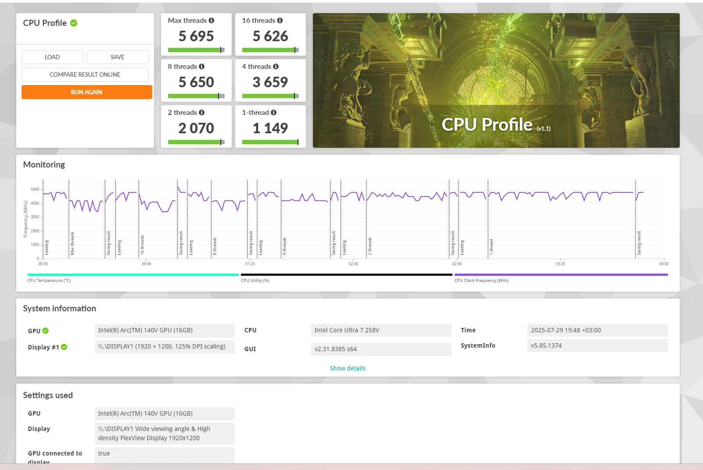Click the Settings used heading
703x470 pixels.
pos(48,395)
